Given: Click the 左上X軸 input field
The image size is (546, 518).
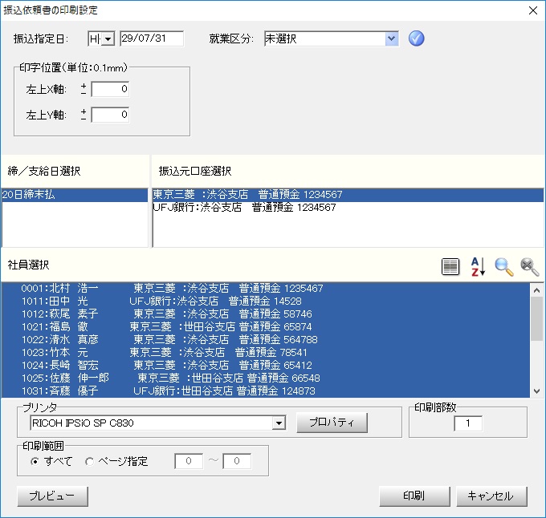Looking at the screenshot, I should pyautogui.click(x=110, y=89).
